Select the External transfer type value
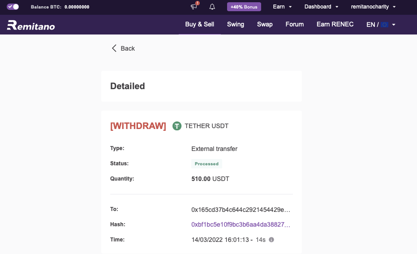The width and height of the screenshot is (417, 254). tap(215, 149)
